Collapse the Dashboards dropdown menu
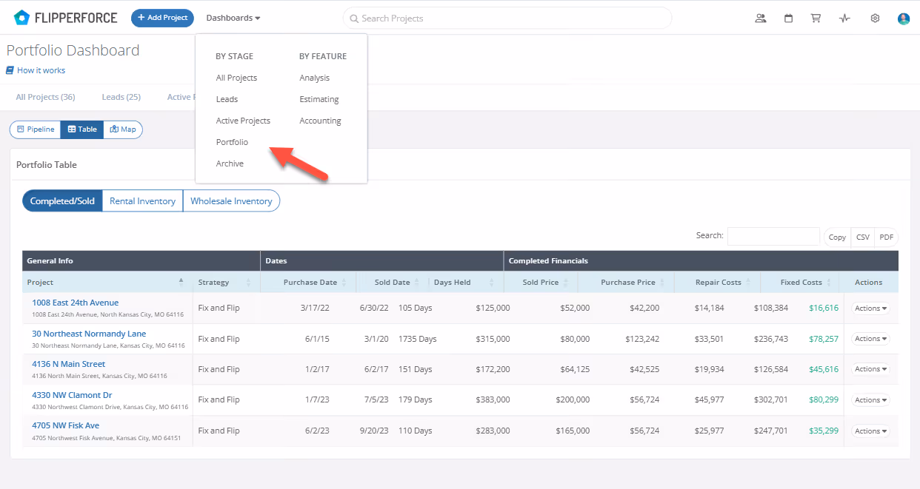 233,18
